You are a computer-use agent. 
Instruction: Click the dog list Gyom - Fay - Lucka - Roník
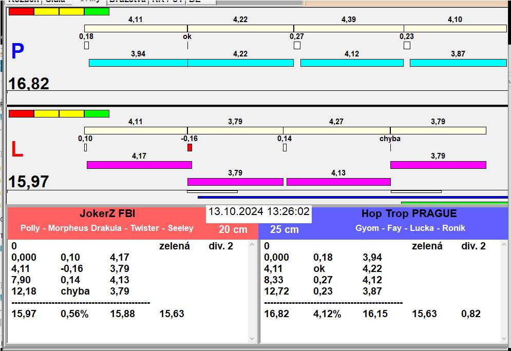410,228
